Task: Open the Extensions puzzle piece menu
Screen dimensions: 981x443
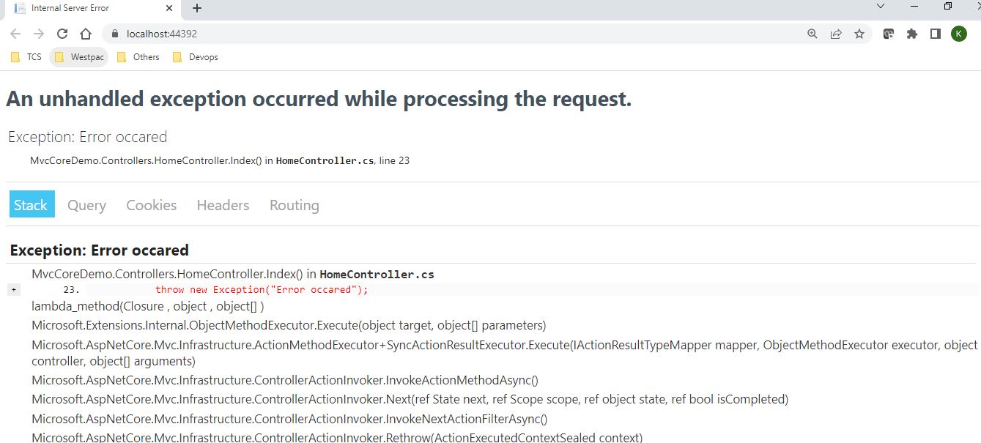Action: [x=911, y=33]
